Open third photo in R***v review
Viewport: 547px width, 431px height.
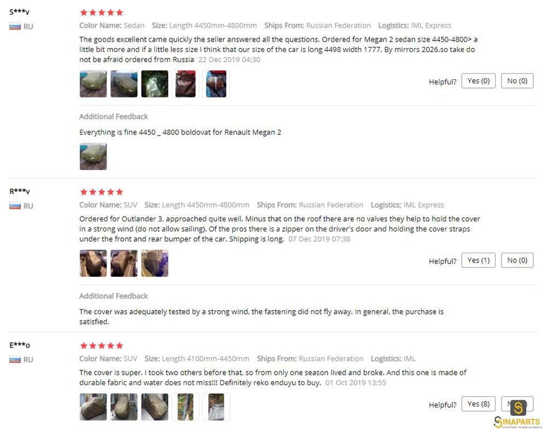[155, 263]
